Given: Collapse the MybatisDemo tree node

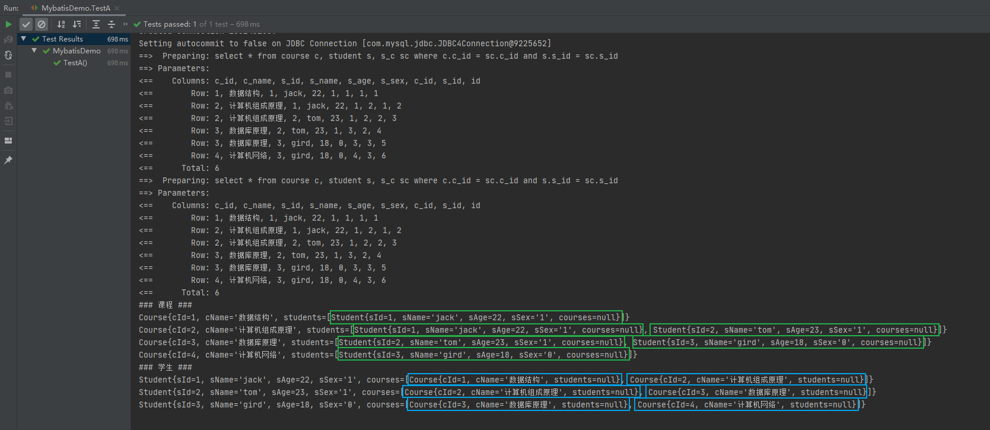Looking at the screenshot, I should [34, 50].
